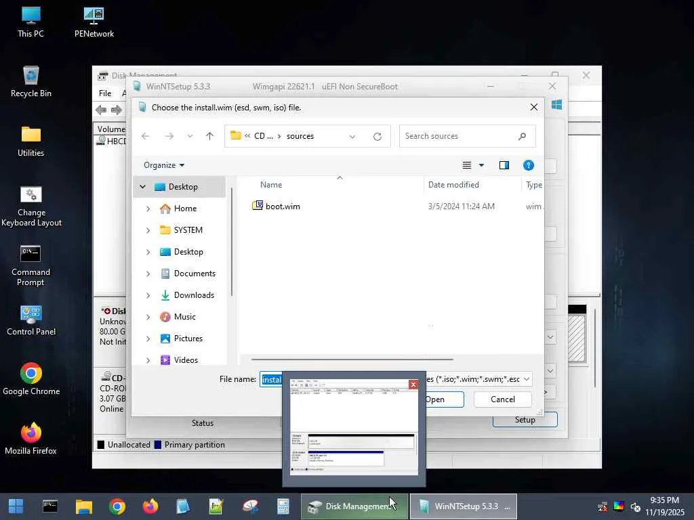Open Firefox from the taskbar
The image size is (694, 520).
[x=150, y=506]
